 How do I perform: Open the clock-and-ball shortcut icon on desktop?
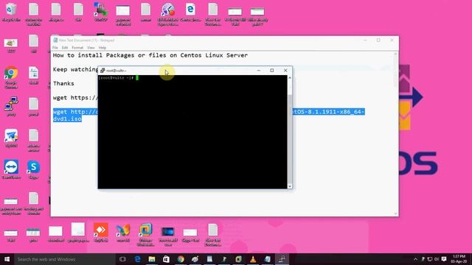tap(168, 14)
